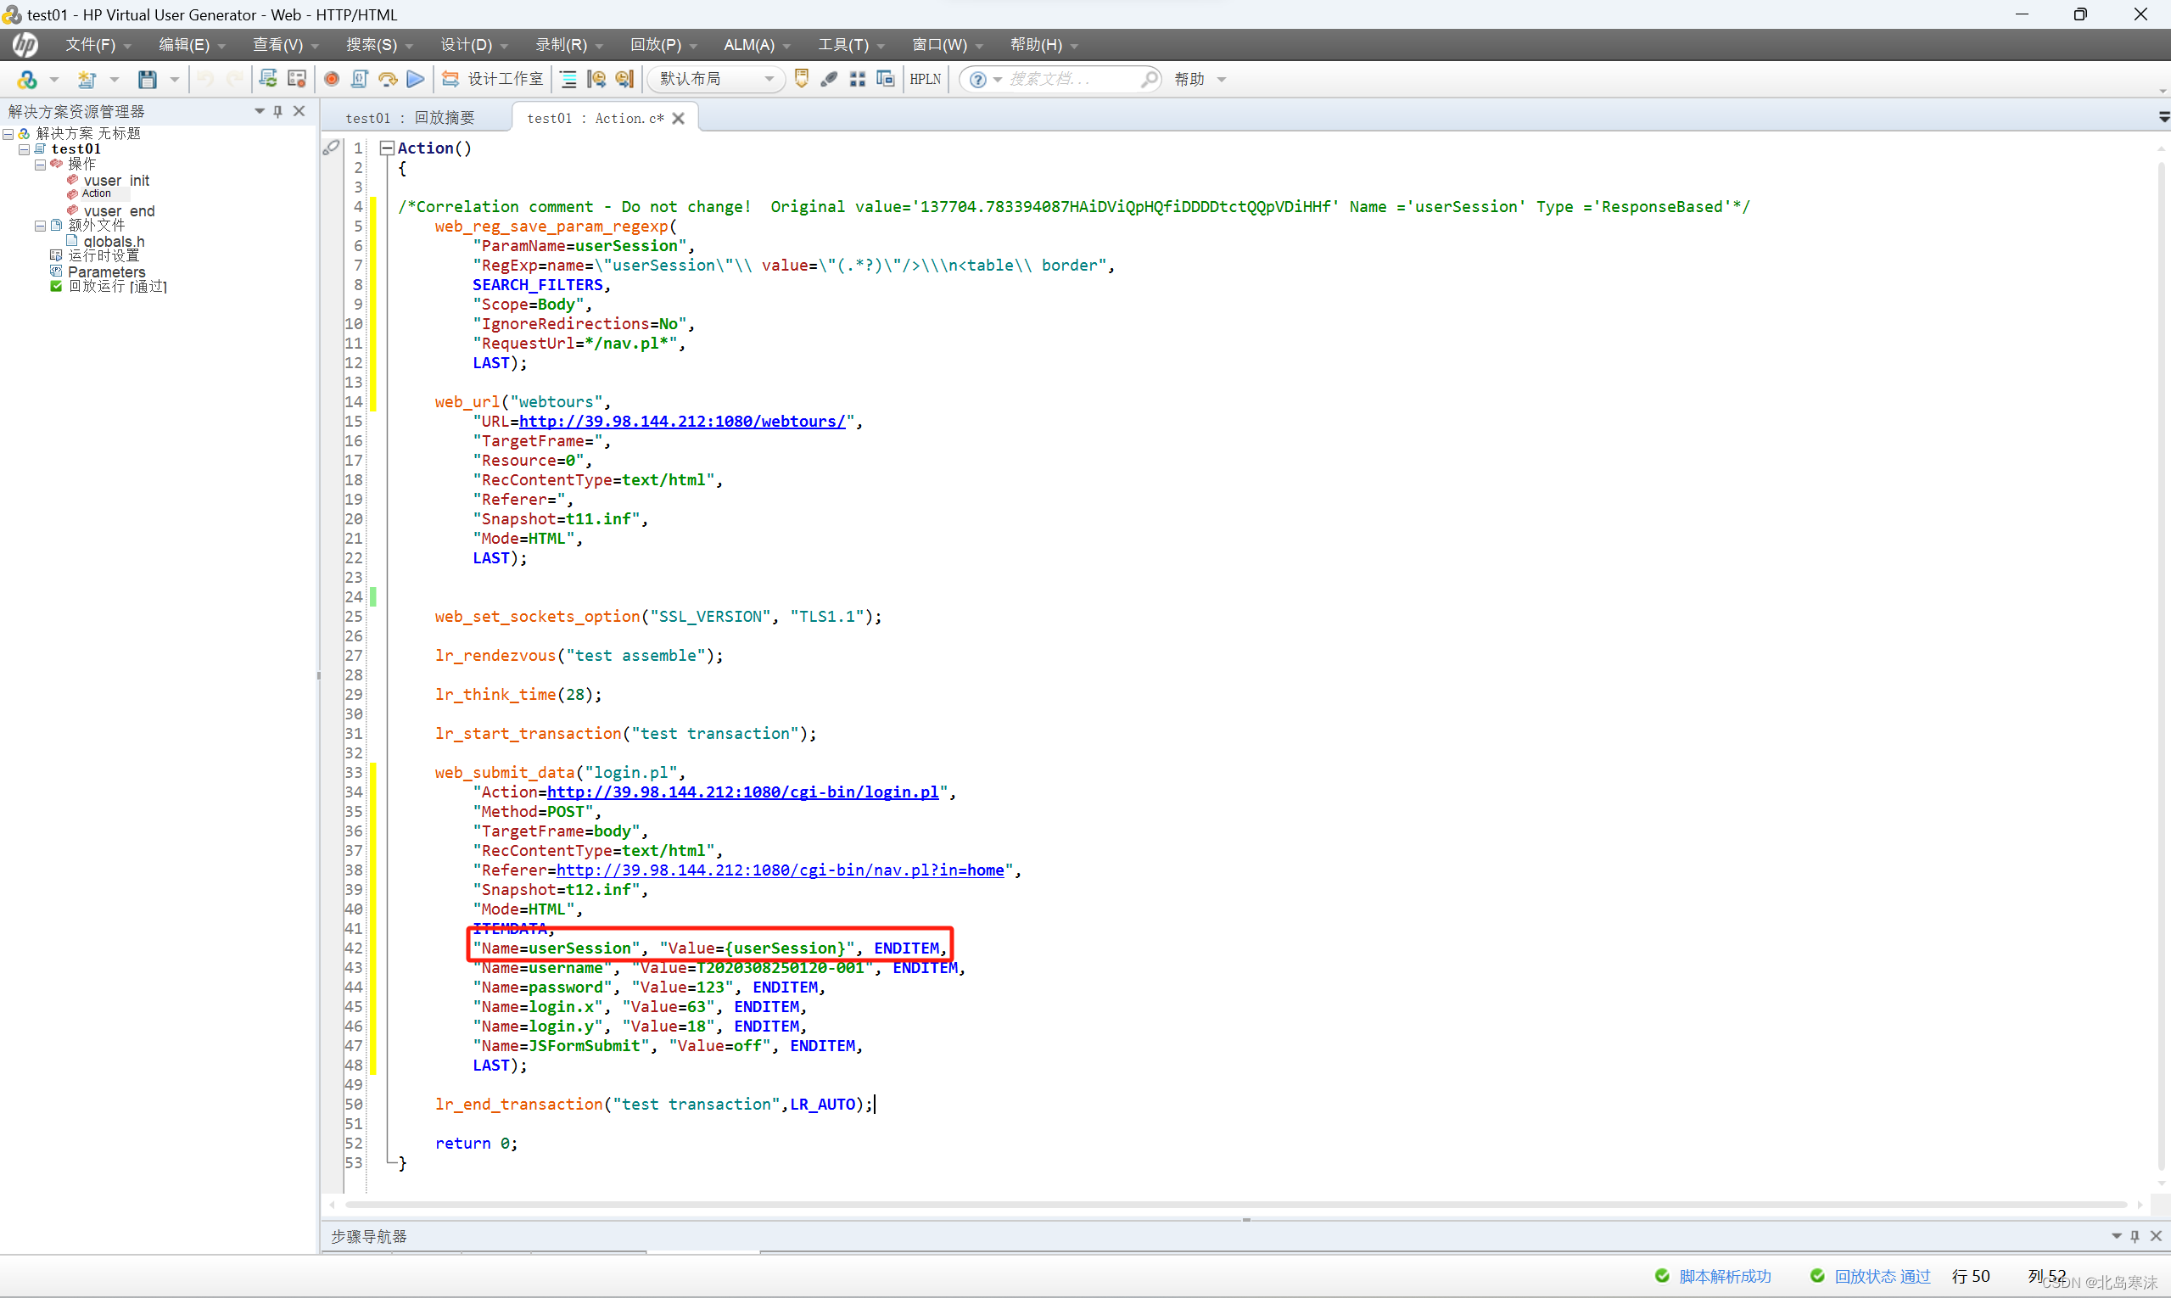Viewport: 2171px width, 1298px height.
Task: Open the 默认布局 layout dropdown
Action: tap(769, 79)
